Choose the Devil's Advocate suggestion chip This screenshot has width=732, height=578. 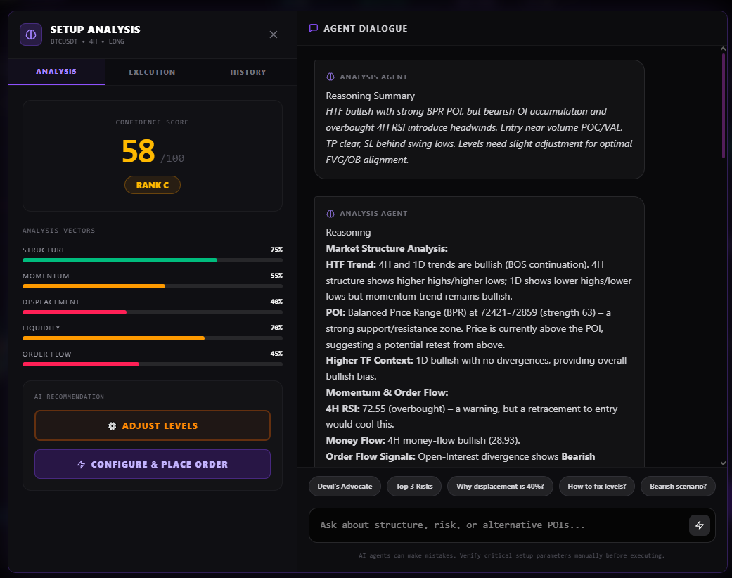pos(345,487)
